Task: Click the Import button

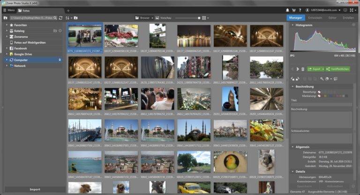Action: (x=35, y=189)
